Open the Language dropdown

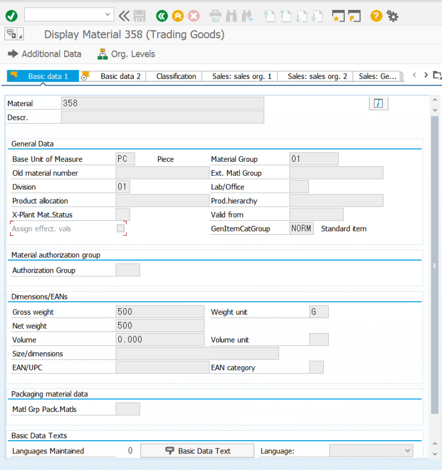pyautogui.click(x=371, y=451)
